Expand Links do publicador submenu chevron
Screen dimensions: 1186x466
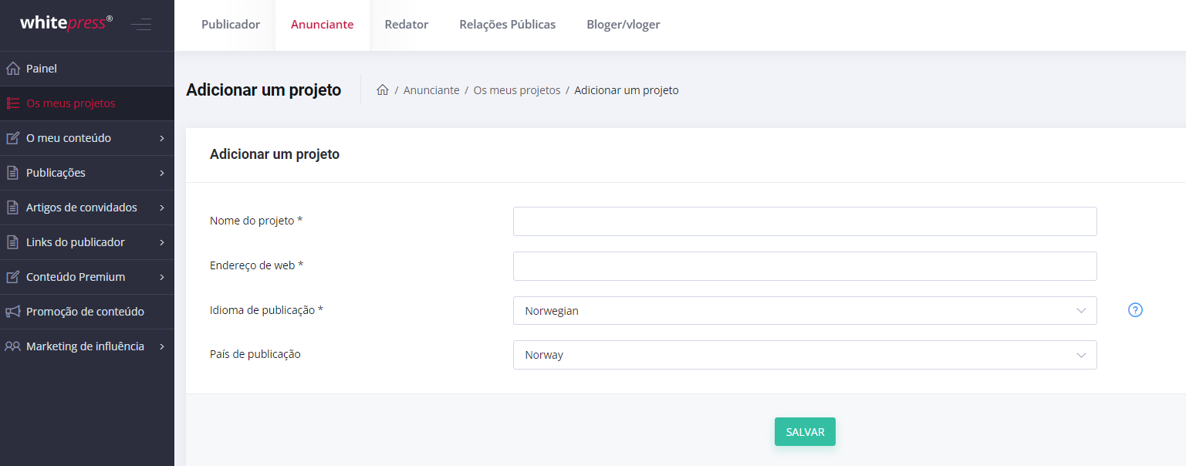tap(162, 242)
